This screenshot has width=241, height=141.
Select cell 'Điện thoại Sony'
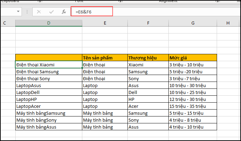49,78
